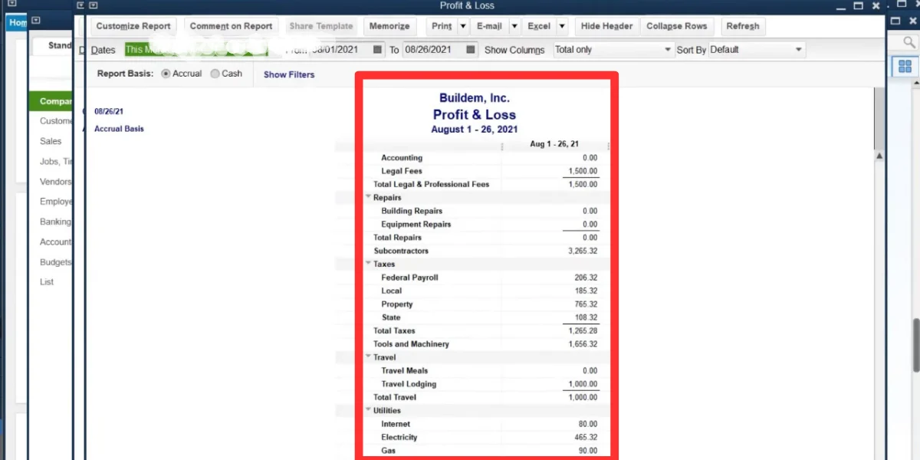Click Comment on Report button
Screen dimensions: 920x460
[231, 26]
